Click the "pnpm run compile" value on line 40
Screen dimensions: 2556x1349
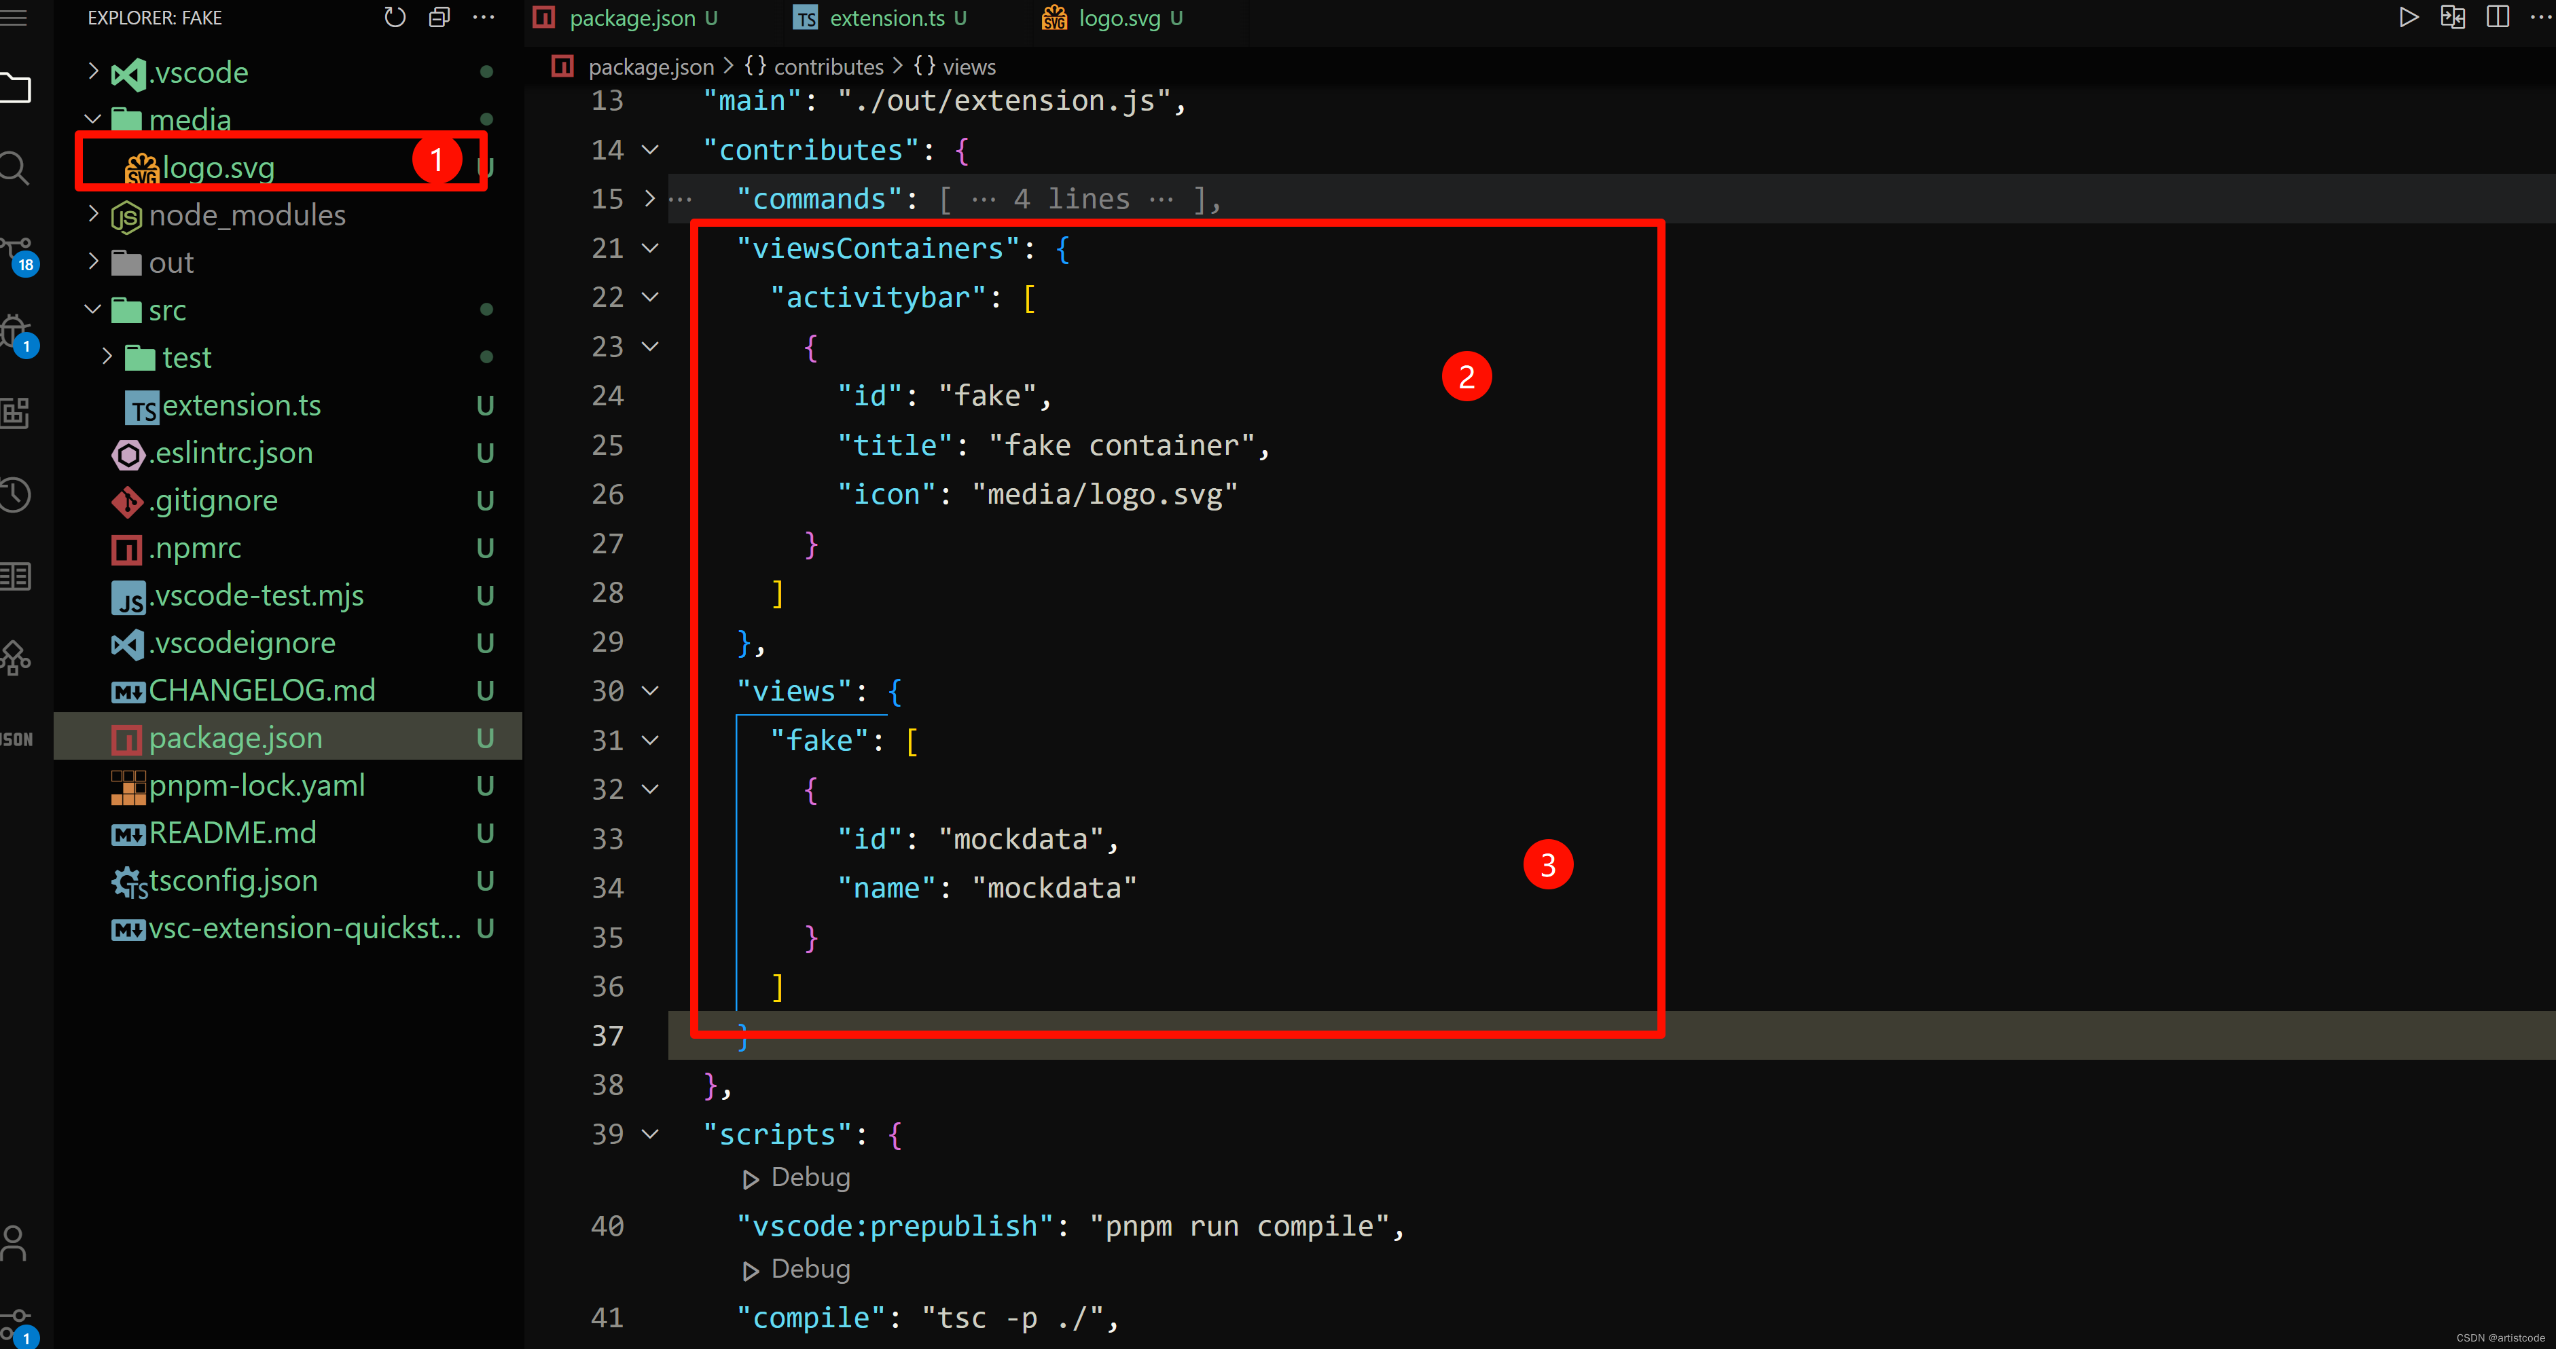pyautogui.click(x=1238, y=1226)
